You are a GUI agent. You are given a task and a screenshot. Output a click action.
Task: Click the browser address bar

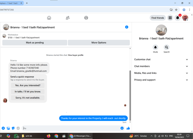point(84,10)
